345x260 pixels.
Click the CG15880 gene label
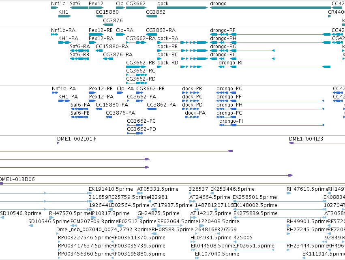(x=107, y=12)
